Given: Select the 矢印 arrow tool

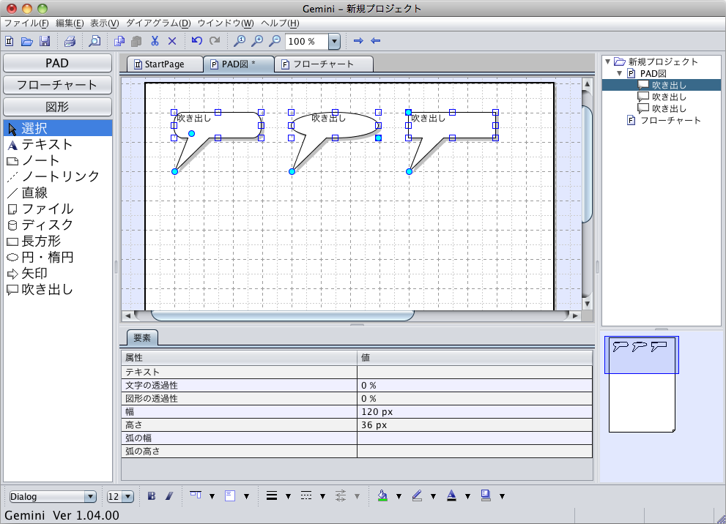Looking at the screenshot, I should coord(58,273).
